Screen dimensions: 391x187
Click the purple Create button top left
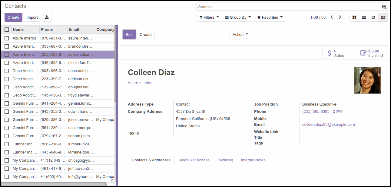tap(13, 17)
